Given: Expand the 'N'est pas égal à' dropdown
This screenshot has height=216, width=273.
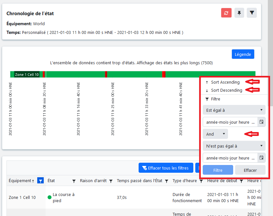Looking at the screenshot, I should tap(234, 146).
